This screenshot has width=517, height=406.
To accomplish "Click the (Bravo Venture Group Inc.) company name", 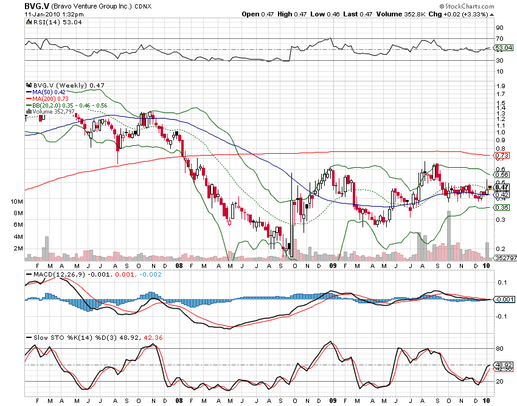I will click(x=92, y=6).
